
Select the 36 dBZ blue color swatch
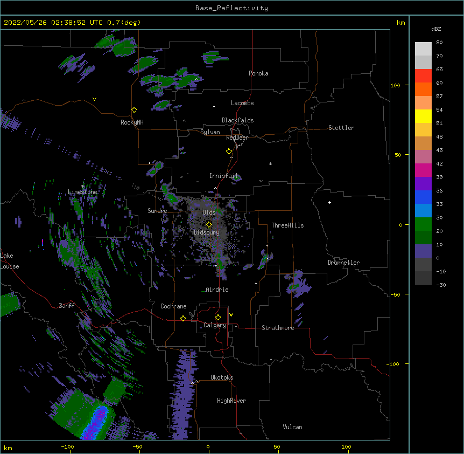[x=423, y=197]
